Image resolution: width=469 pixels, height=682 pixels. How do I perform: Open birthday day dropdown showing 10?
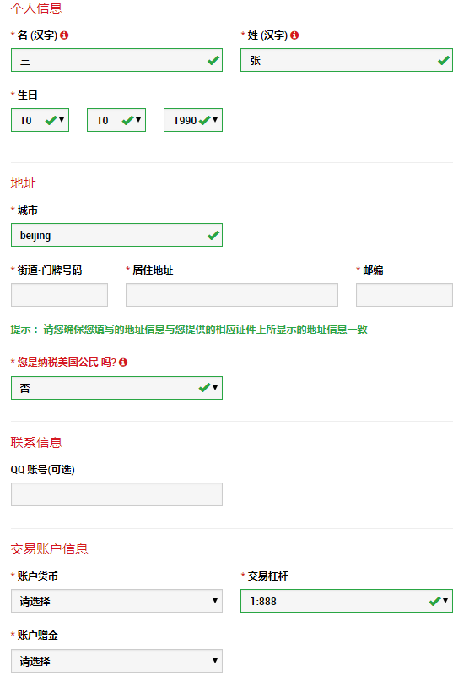[40, 120]
